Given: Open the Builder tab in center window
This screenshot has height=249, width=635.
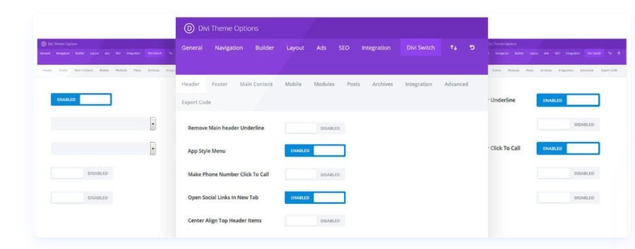Looking at the screenshot, I should (264, 47).
